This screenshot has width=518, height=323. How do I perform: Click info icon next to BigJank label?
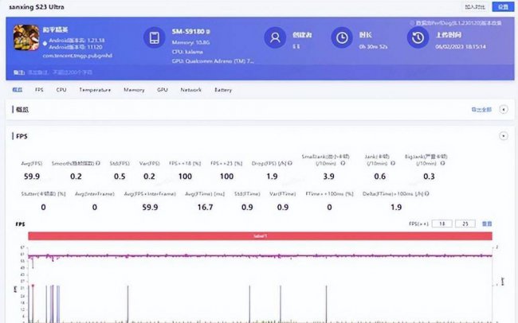(x=442, y=163)
